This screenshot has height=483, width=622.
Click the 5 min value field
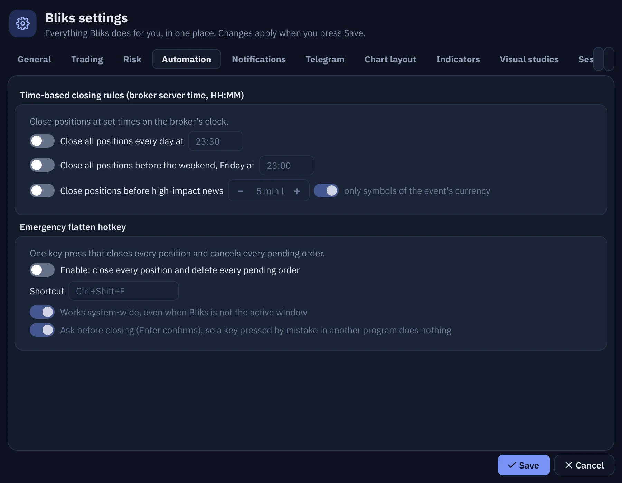pyautogui.click(x=269, y=191)
